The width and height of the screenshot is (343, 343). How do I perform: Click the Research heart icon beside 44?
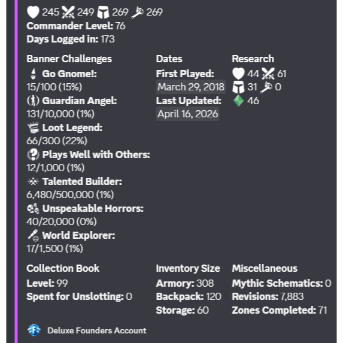click(x=238, y=74)
